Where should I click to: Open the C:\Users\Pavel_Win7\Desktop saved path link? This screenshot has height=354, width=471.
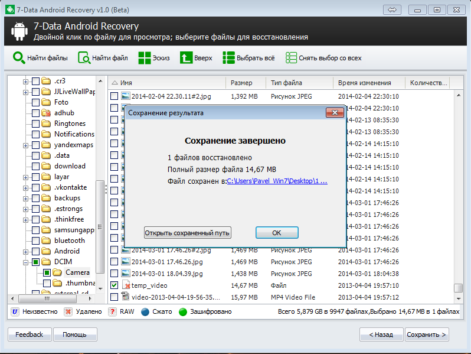277,181
